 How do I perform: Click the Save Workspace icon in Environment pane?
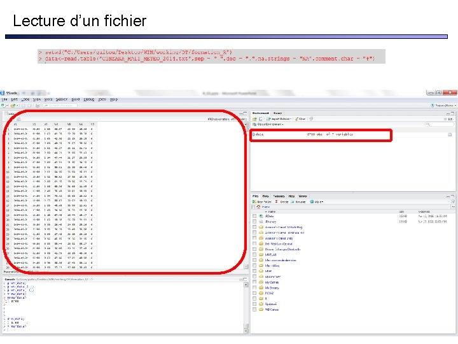point(261,119)
